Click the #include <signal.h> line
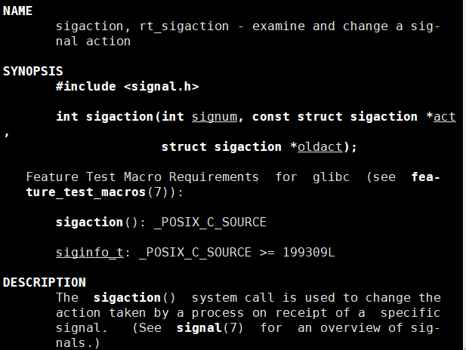This screenshot has height=350, width=466. [127, 86]
